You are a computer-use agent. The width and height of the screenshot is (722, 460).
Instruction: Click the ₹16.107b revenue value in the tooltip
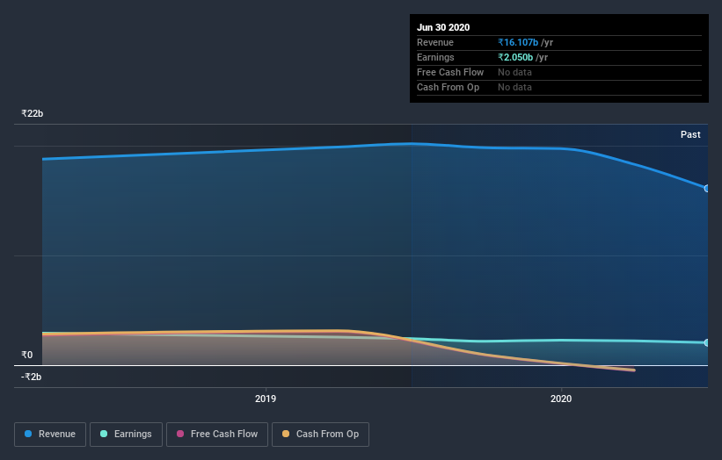(518, 42)
